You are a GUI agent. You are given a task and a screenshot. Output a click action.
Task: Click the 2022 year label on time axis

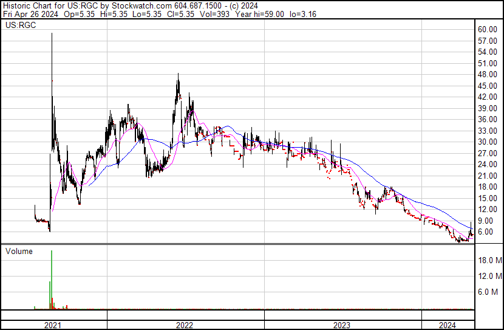185,325
